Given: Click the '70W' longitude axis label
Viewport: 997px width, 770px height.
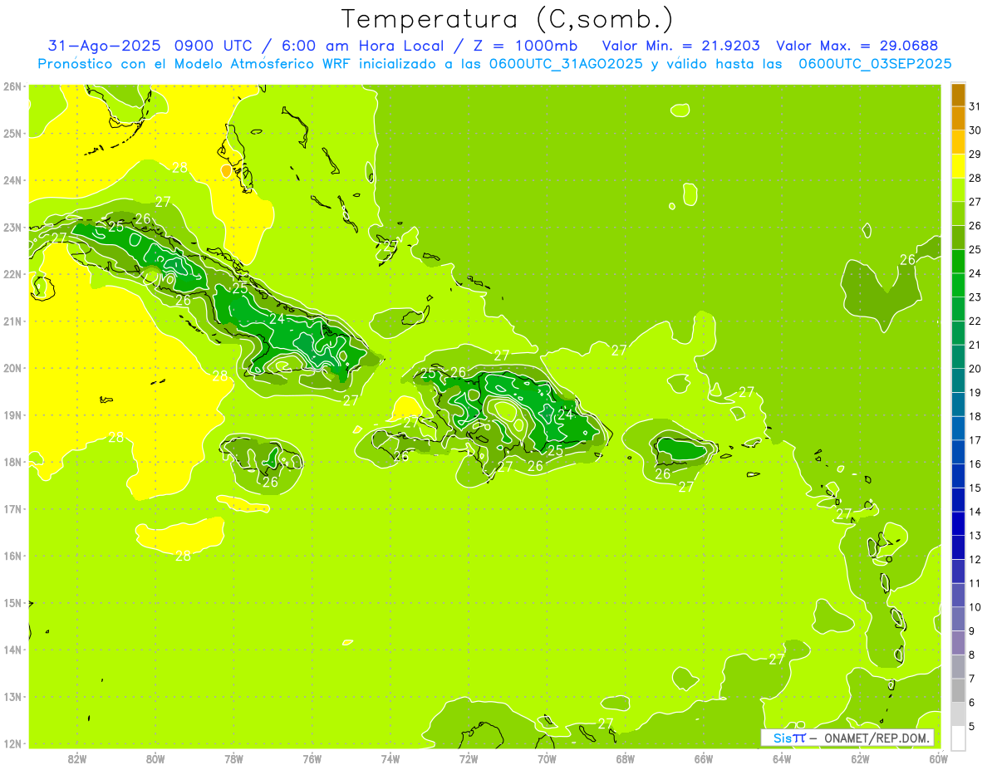Looking at the screenshot, I should tap(547, 758).
